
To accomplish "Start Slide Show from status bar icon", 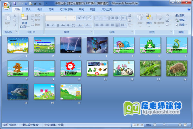I will click(142, 125).
